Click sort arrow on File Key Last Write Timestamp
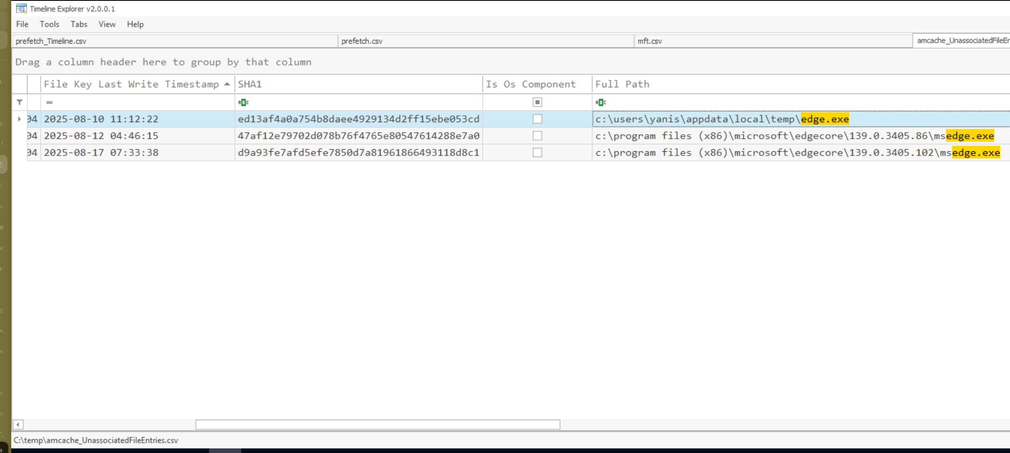Viewport: 1010px width, 453px height. [x=227, y=84]
